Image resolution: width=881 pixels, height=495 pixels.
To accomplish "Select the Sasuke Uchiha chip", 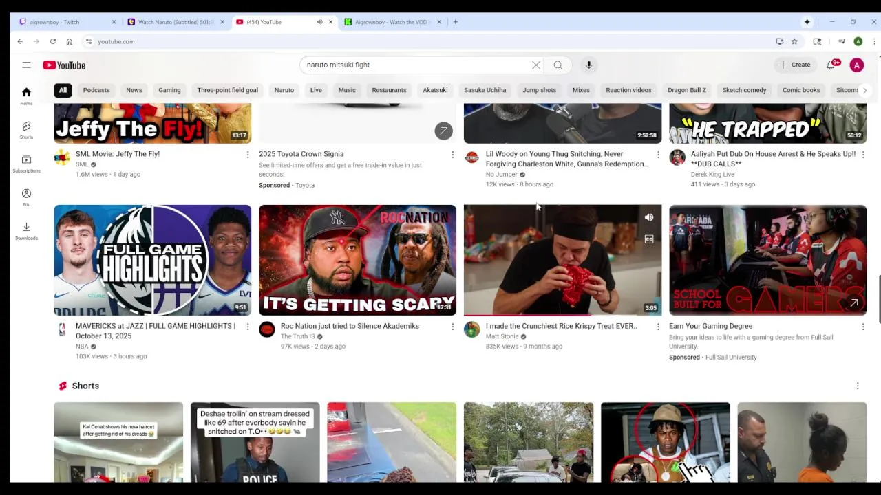I will pyautogui.click(x=485, y=90).
